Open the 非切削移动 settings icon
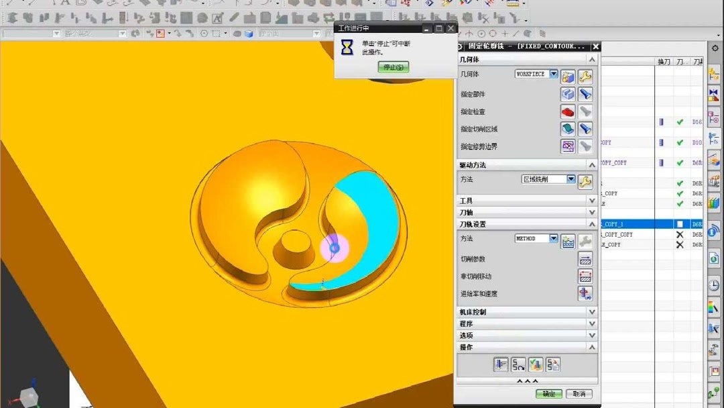Image resolution: width=724 pixels, height=408 pixels. coord(586,276)
